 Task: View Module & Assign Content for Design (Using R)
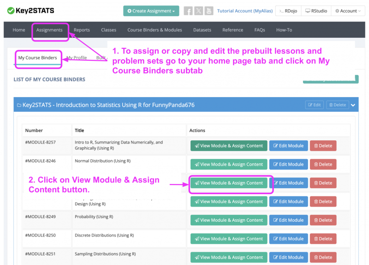click(229, 202)
